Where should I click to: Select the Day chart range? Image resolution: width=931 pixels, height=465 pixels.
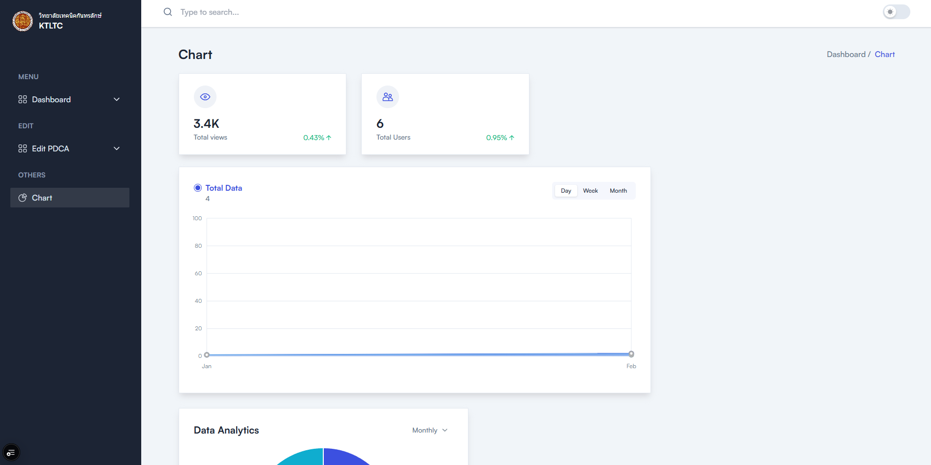tap(566, 191)
